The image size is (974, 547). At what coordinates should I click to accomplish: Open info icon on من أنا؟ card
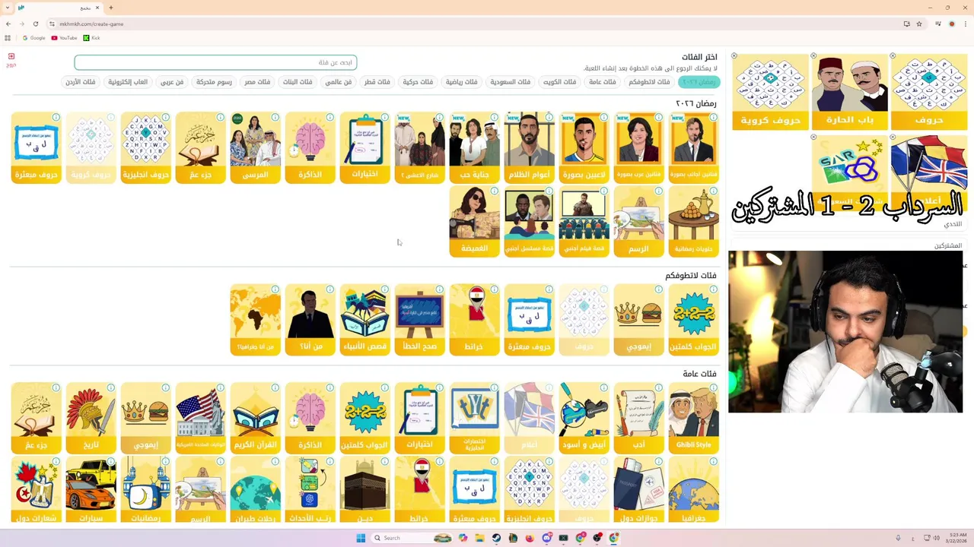point(329,289)
